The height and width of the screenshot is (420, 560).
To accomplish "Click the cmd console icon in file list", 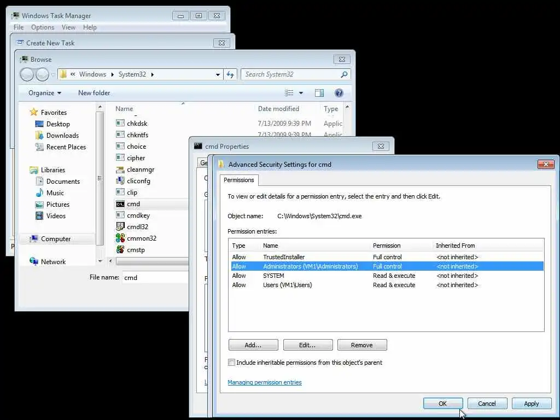I will pyautogui.click(x=120, y=204).
